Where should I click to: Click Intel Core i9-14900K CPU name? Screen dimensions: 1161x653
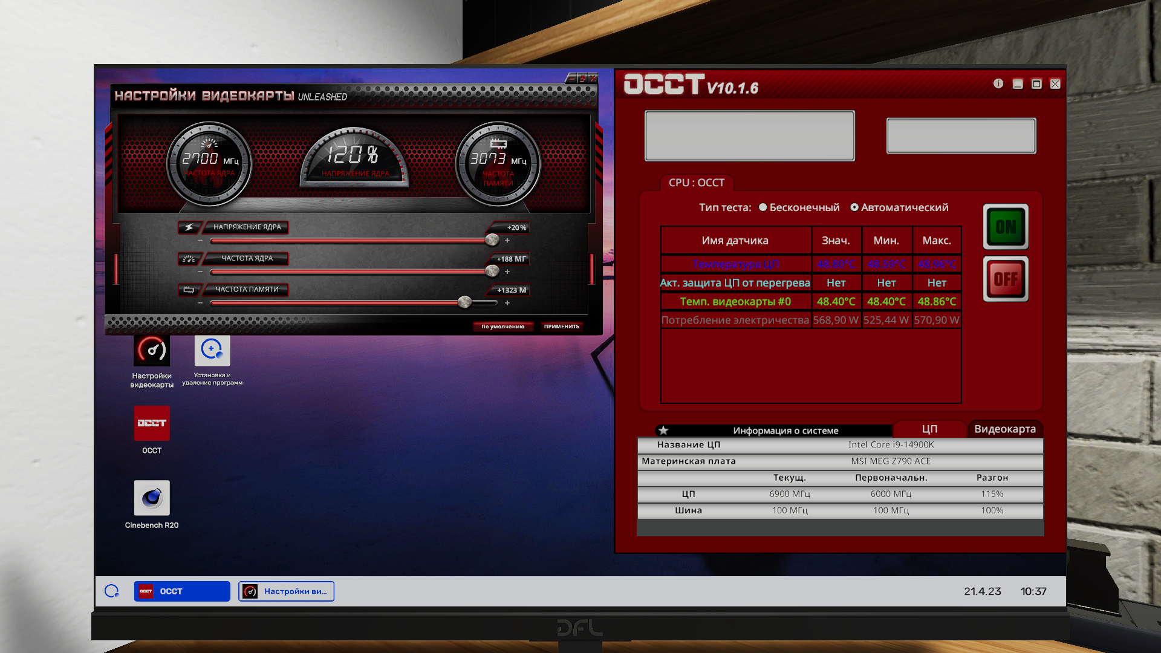click(x=891, y=444)
